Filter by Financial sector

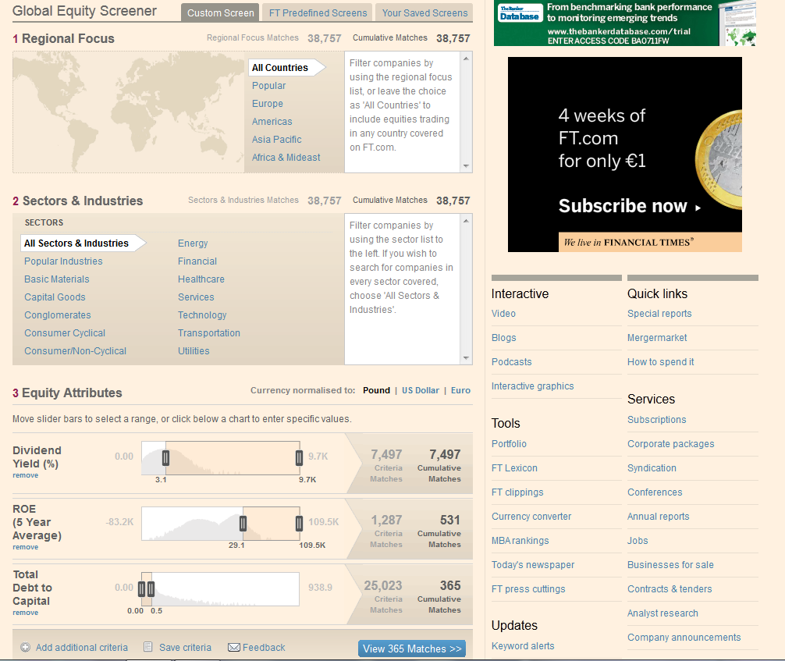(197, 261)
